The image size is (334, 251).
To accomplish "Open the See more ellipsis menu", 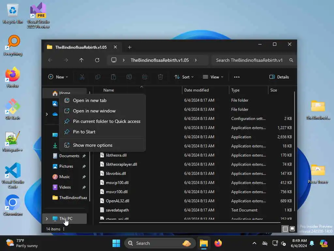I will (237, 77).
